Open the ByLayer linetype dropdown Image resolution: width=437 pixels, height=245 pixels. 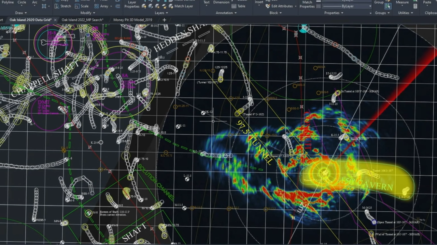[346, 6]
